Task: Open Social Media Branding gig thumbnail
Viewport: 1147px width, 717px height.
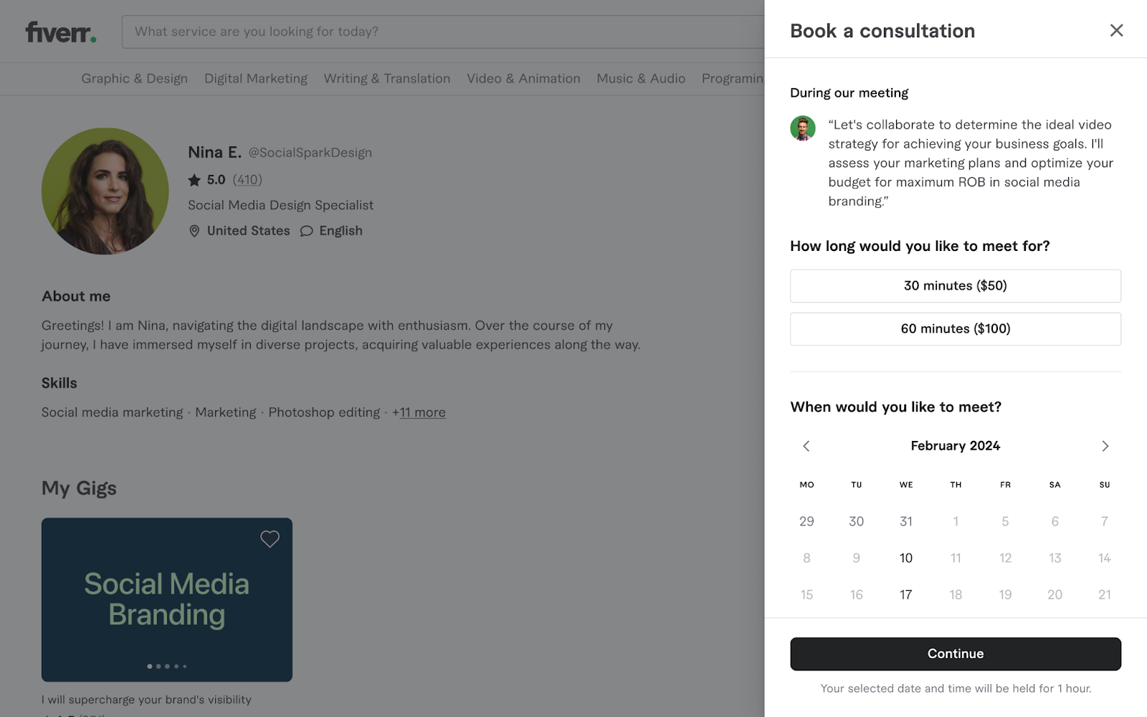Action: 167,599
